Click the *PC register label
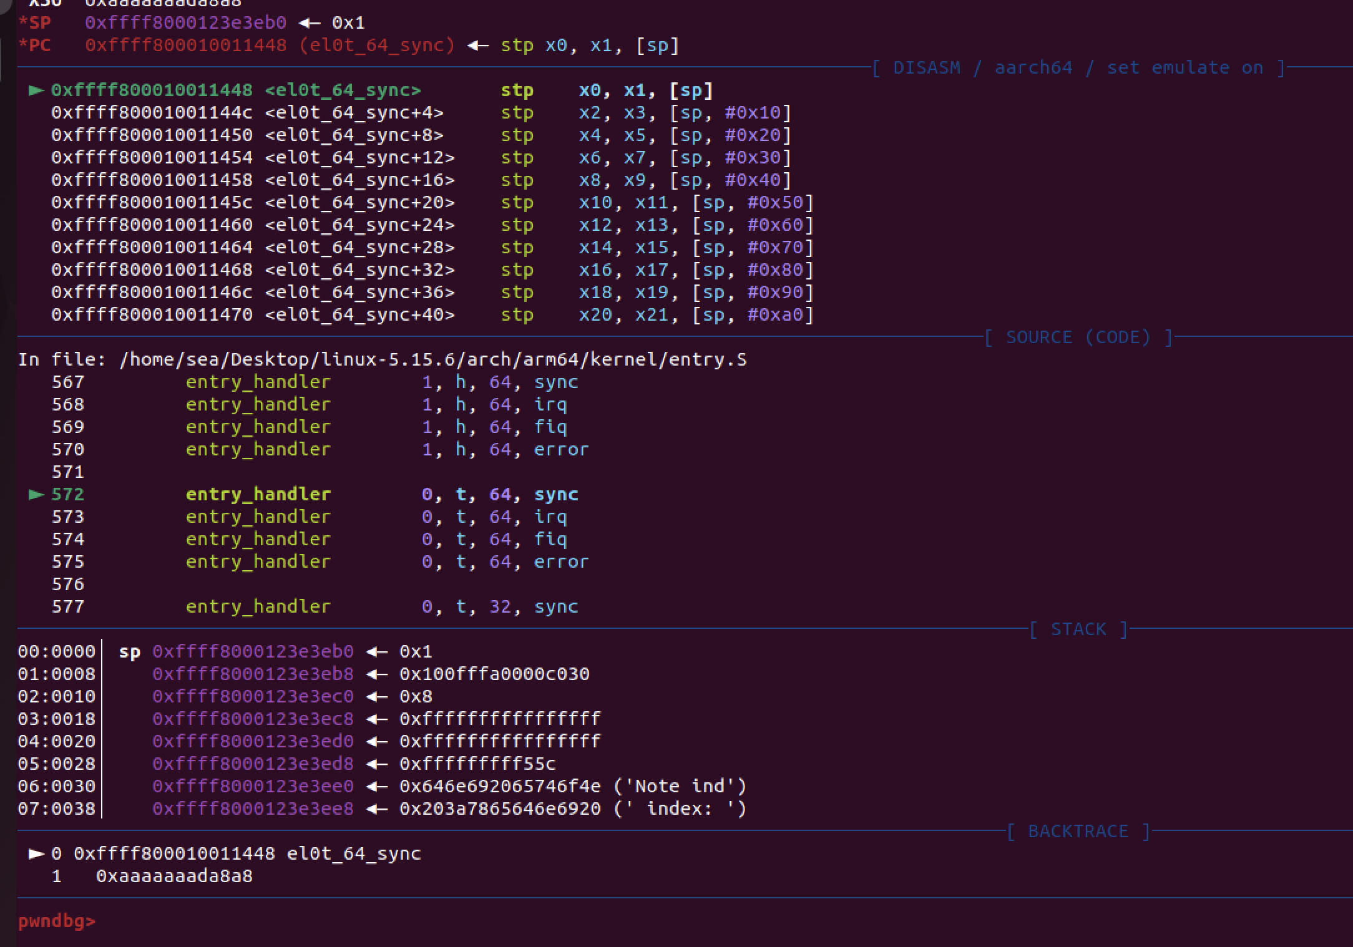Screen dimensions: 1353x947 pos(35,46)
